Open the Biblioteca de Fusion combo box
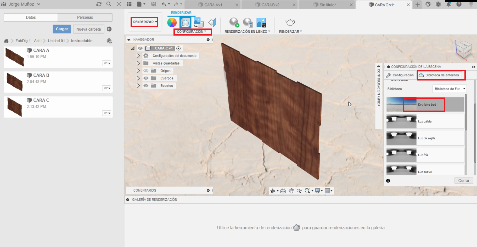The height and width of the screenshot is (247, 477). pyautogui.click(x=450, y=89)
